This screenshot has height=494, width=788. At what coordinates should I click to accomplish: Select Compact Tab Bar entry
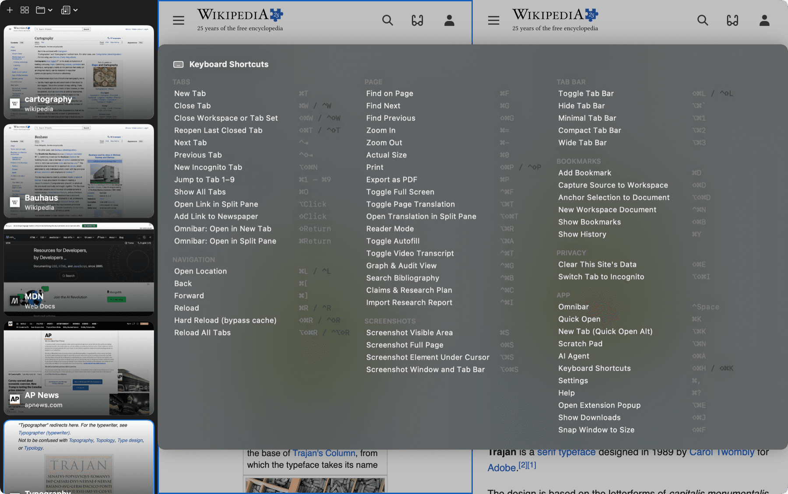point(646,130)
